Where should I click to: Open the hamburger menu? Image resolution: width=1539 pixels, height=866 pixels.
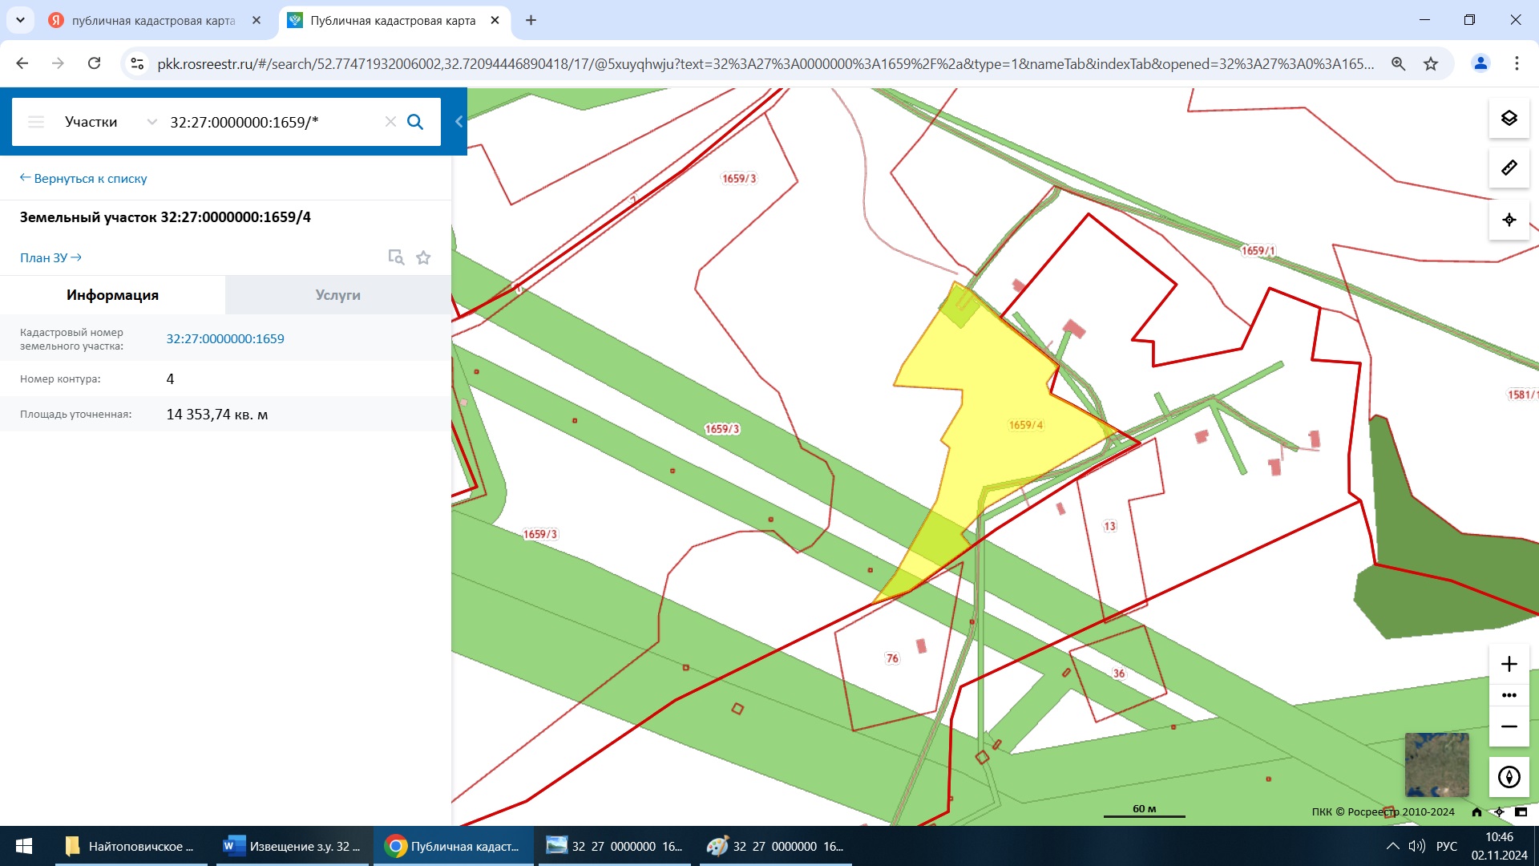click(x=36, y=122)
